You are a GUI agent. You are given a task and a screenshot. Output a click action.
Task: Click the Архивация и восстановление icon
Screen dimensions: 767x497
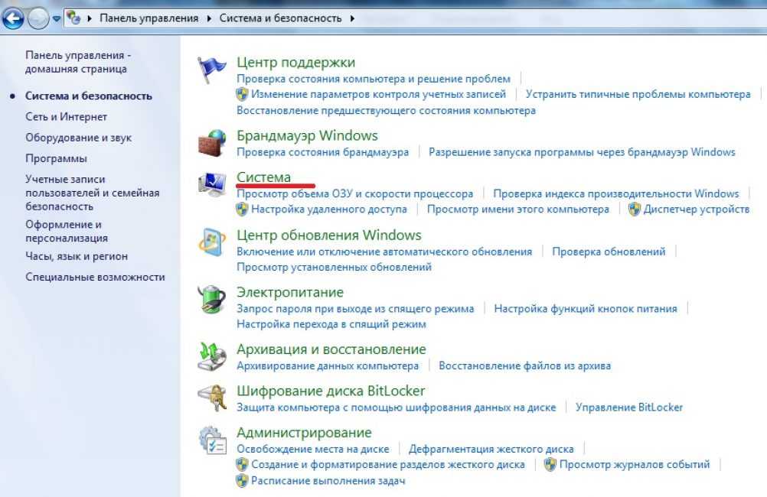coord(212,357)
